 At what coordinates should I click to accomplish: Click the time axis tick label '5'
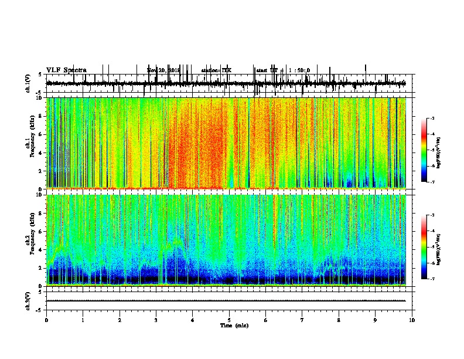(229, 320)
